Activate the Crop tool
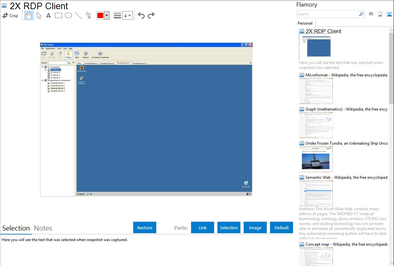 point(10,15)
